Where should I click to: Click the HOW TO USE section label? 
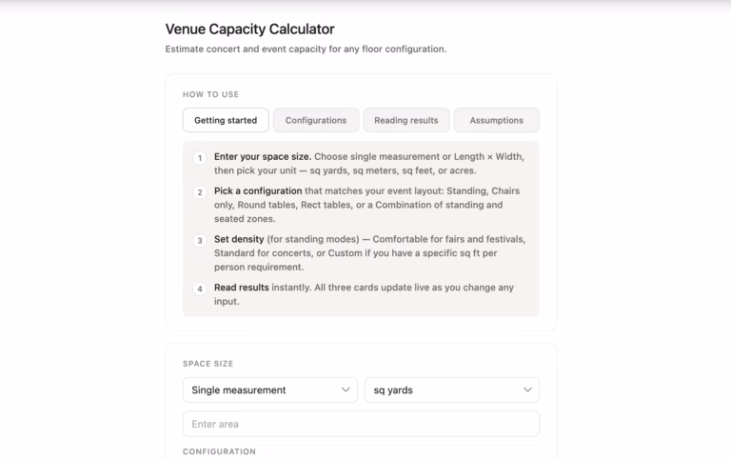pos(210,94)
